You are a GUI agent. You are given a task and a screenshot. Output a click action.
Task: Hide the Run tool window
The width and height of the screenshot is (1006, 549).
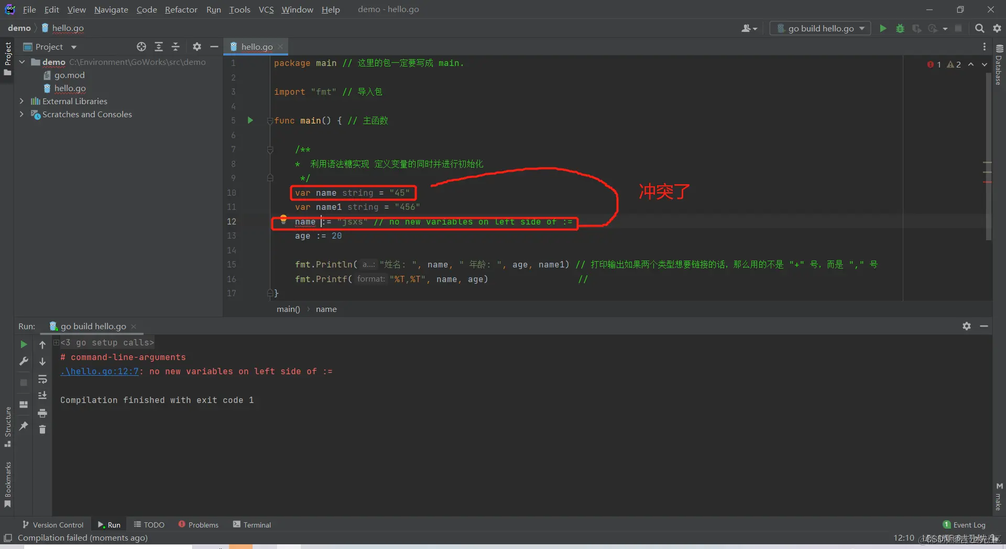click(x=984, y=326)
